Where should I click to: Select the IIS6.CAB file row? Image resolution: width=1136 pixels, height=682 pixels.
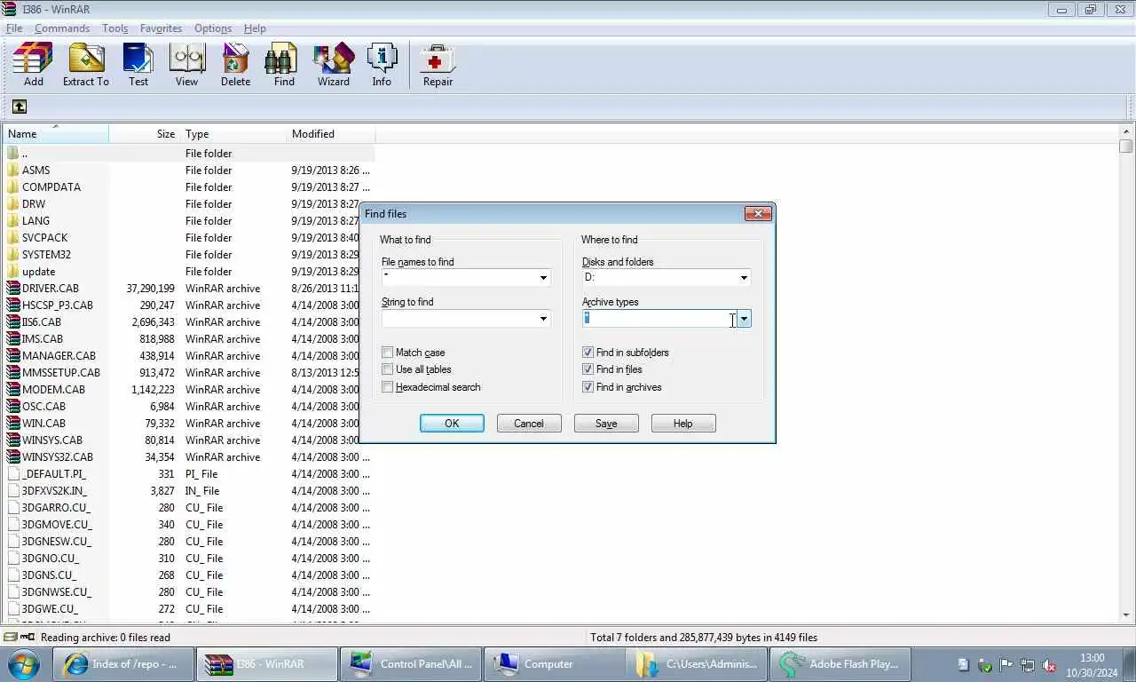click(x=189, y=321)
